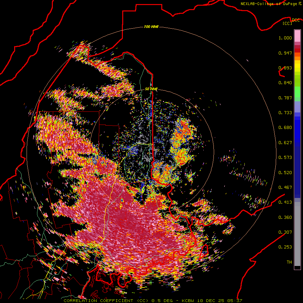
Task: Click the 0.893 legend value
Action: click(x=285, y=68)
